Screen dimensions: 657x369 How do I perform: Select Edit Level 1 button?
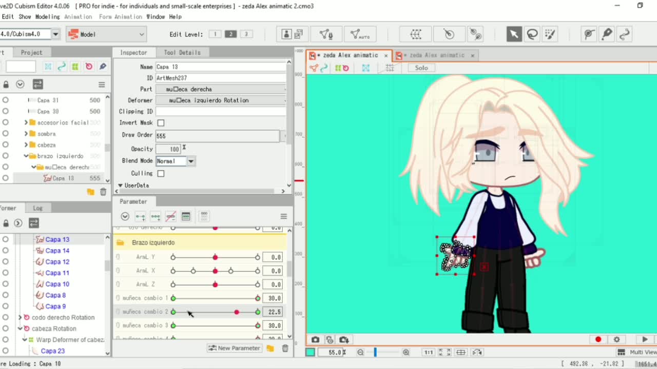(215, 34)
